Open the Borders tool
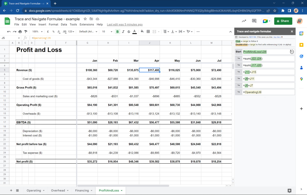Screen dimensions: 307x195 (x=148, y=31)
